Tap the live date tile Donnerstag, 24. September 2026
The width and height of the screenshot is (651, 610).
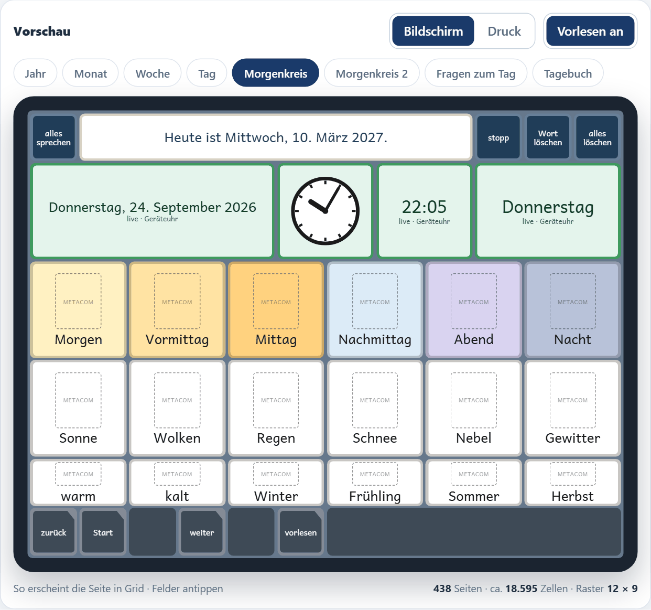pyautogui.click(x=153, y=211)
